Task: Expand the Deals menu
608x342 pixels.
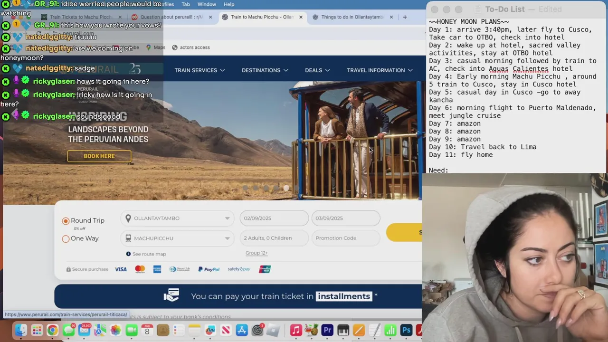Action: 317,70
